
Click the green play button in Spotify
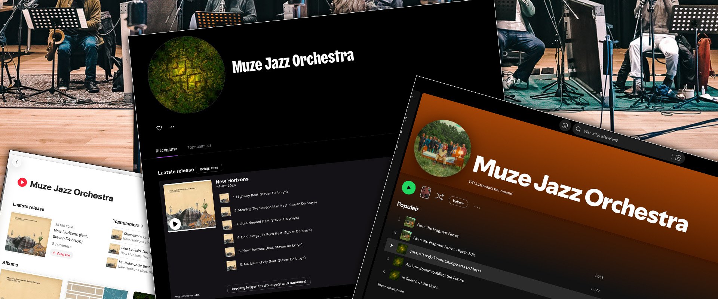[x=409, y=188]
